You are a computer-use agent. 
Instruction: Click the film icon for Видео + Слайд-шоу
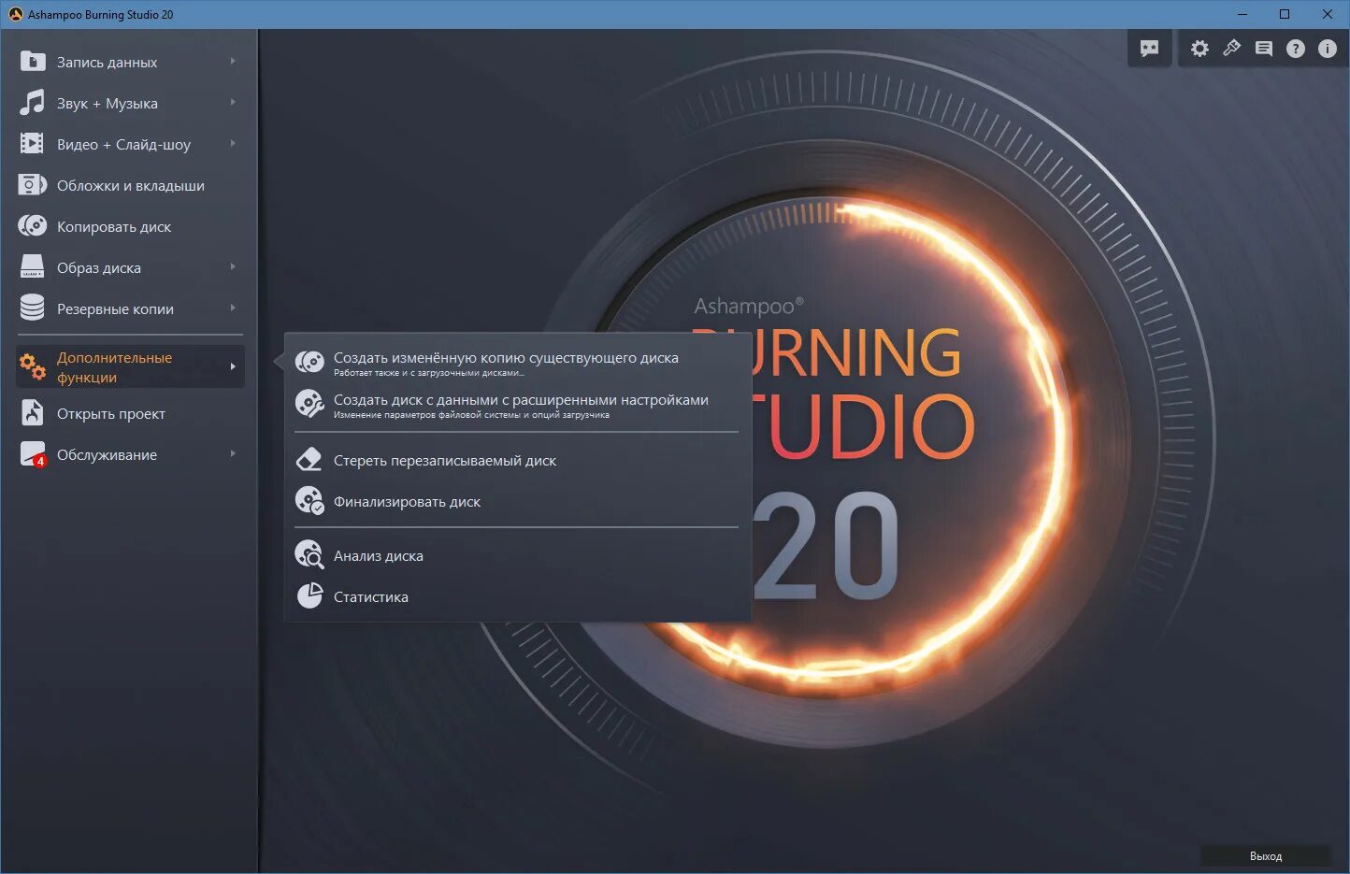coord(33,144)
